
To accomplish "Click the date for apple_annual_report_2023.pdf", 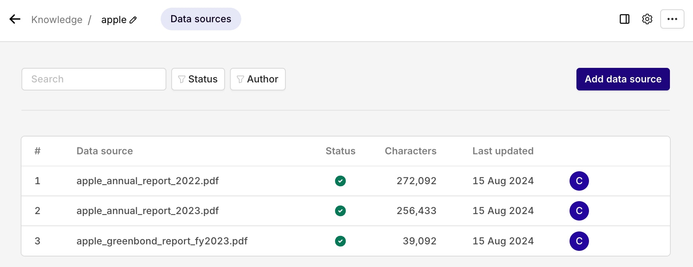I will click(x=503, y=211).
